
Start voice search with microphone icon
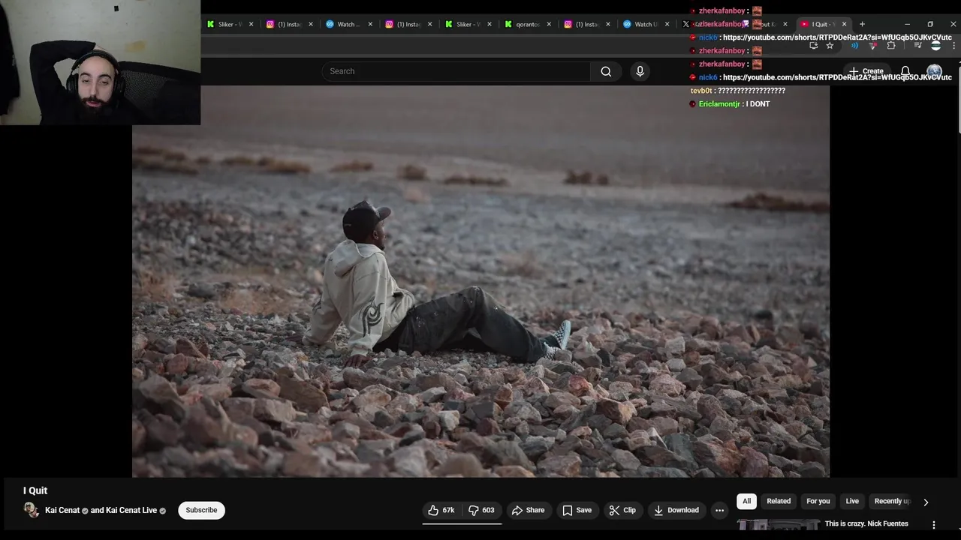point(640,71)
